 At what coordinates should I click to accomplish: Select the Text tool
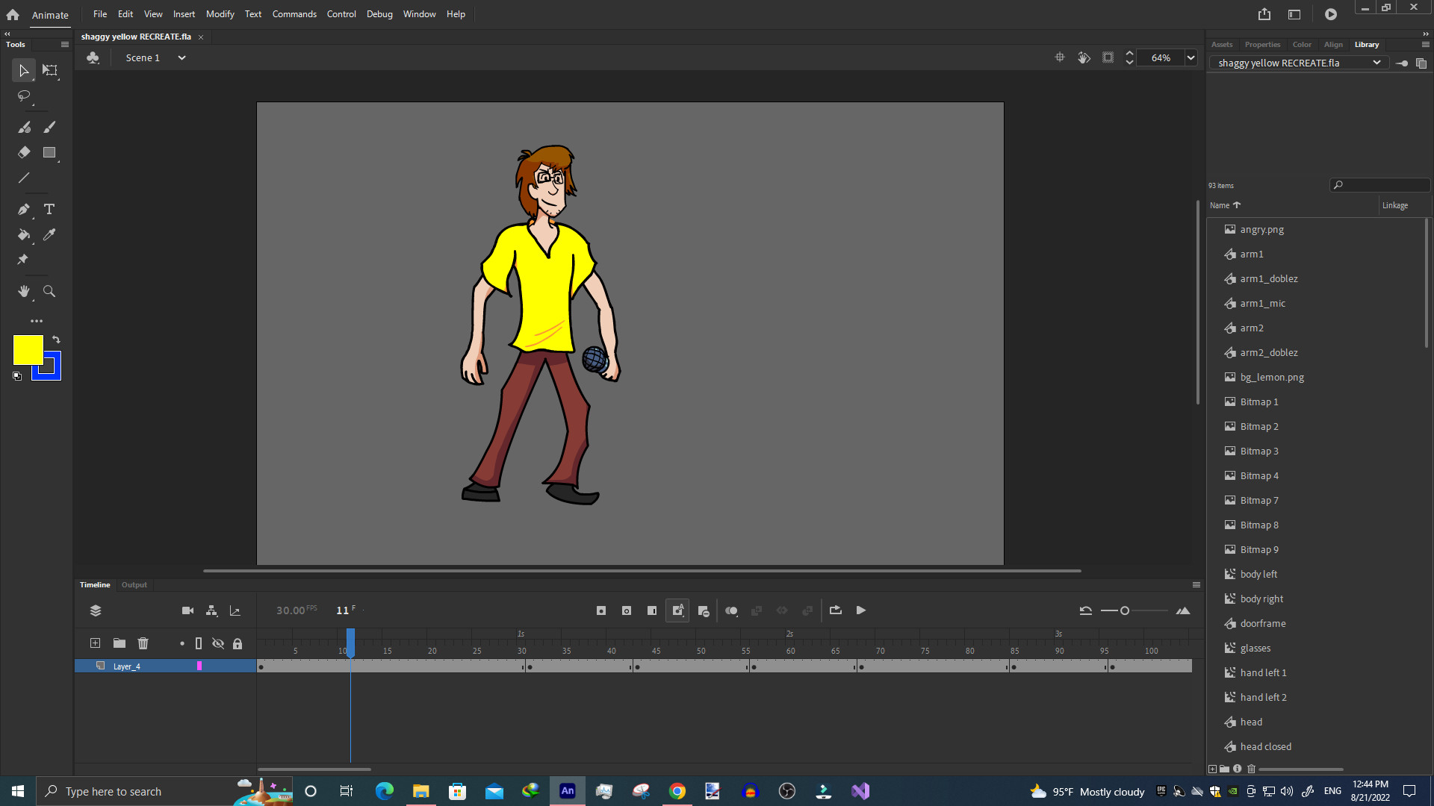click(x=49, y=210)
